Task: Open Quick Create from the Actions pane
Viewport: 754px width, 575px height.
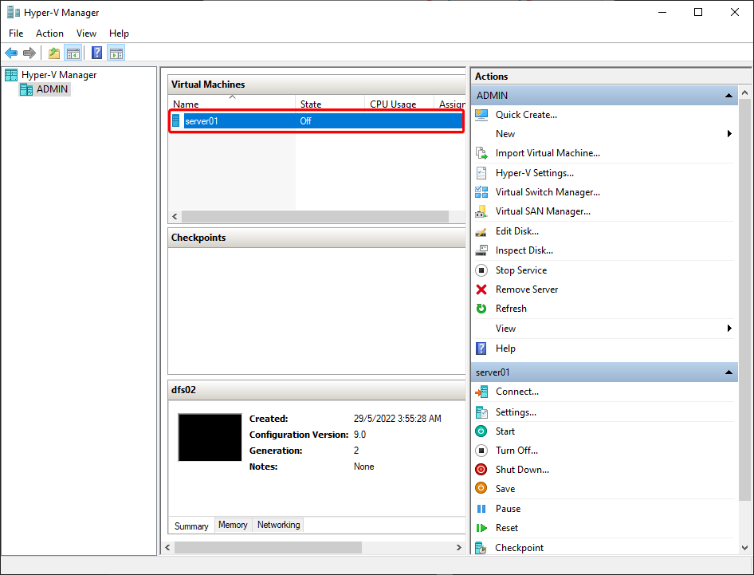Action: pos(526,115)
